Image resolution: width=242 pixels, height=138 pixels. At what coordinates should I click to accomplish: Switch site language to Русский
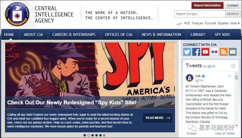click(x=210, y=23)
